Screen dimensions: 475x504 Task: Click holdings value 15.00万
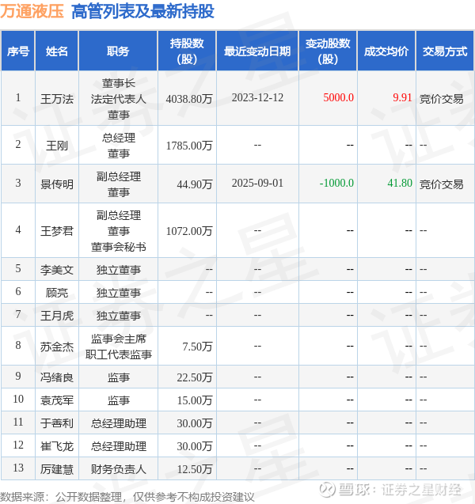[195, 400]
